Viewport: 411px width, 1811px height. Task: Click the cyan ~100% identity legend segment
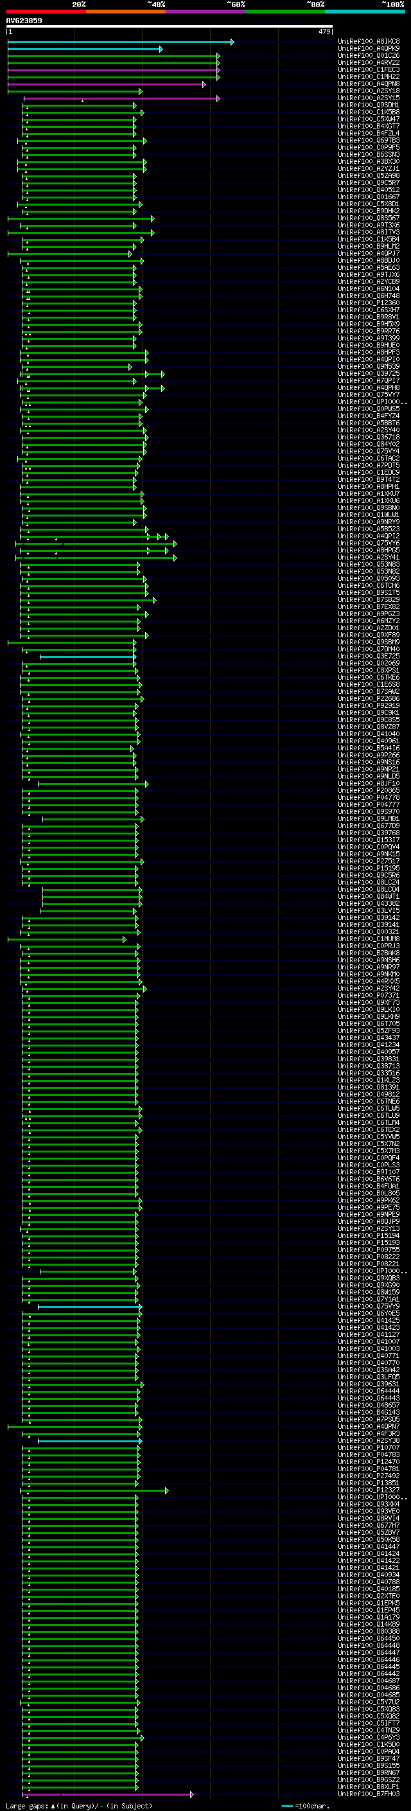pyautogui.click(x=365, y=12)
